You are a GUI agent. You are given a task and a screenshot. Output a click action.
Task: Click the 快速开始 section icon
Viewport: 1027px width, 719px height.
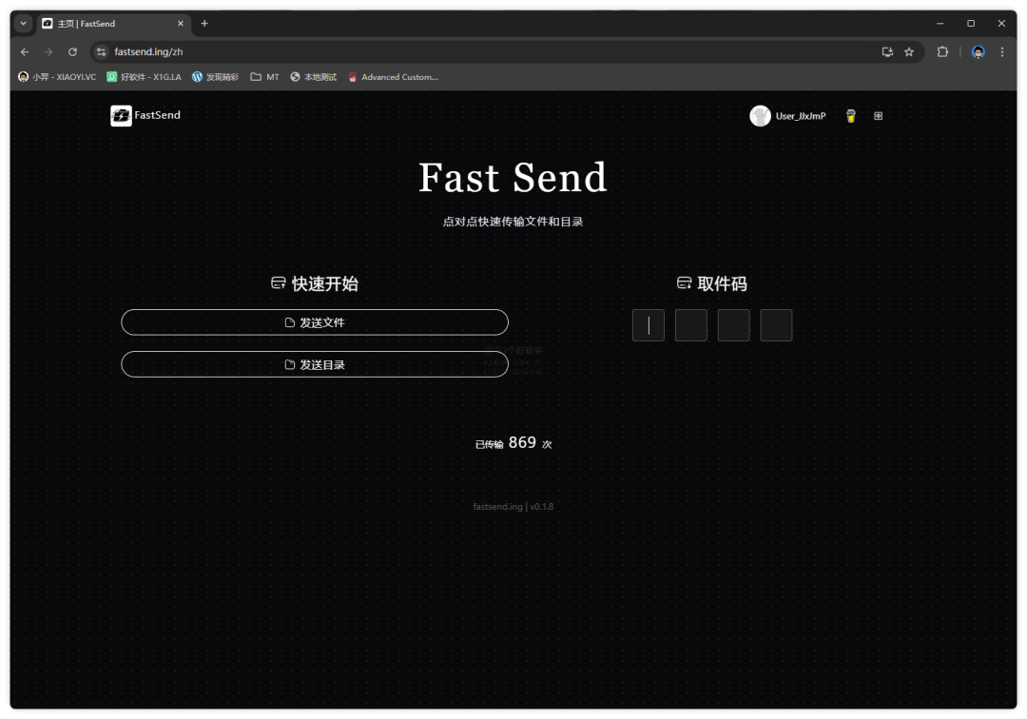(x=277, y=282)
